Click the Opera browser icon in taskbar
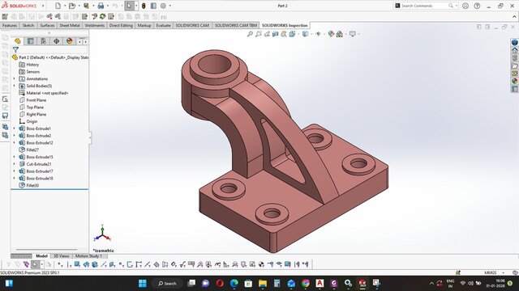Viewport: 519px width, 291px height. pyautogui.click(x=220, y=284)
